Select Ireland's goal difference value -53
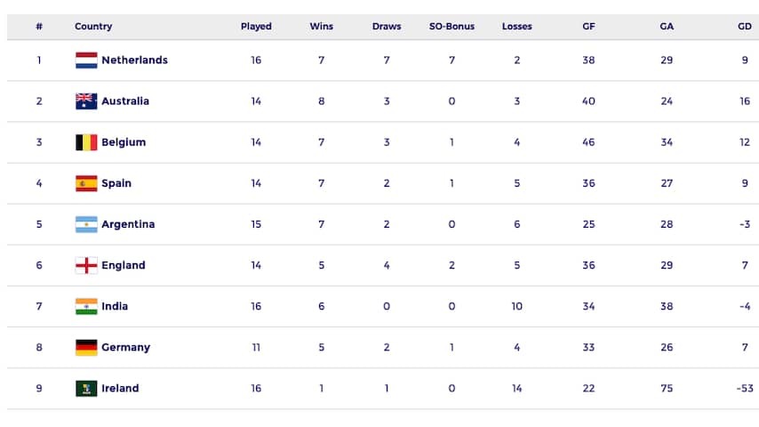The height and width of the screenshot is (427, 759). (x=745, y=388)
